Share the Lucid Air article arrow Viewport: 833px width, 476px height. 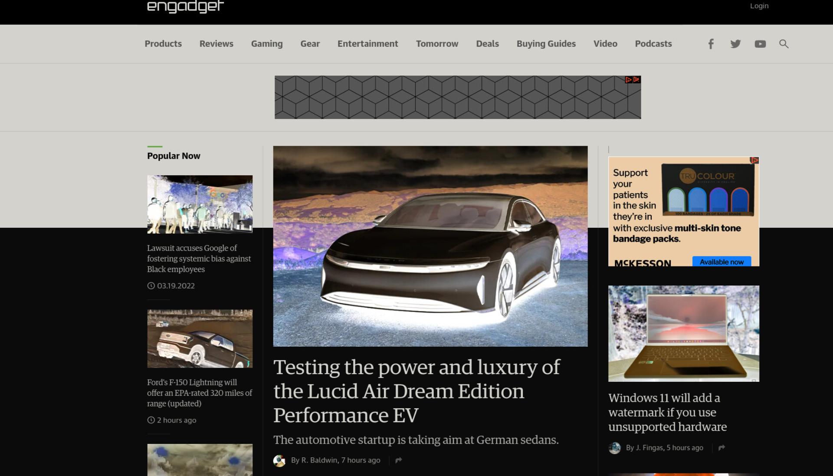click(x=399, y=460)
